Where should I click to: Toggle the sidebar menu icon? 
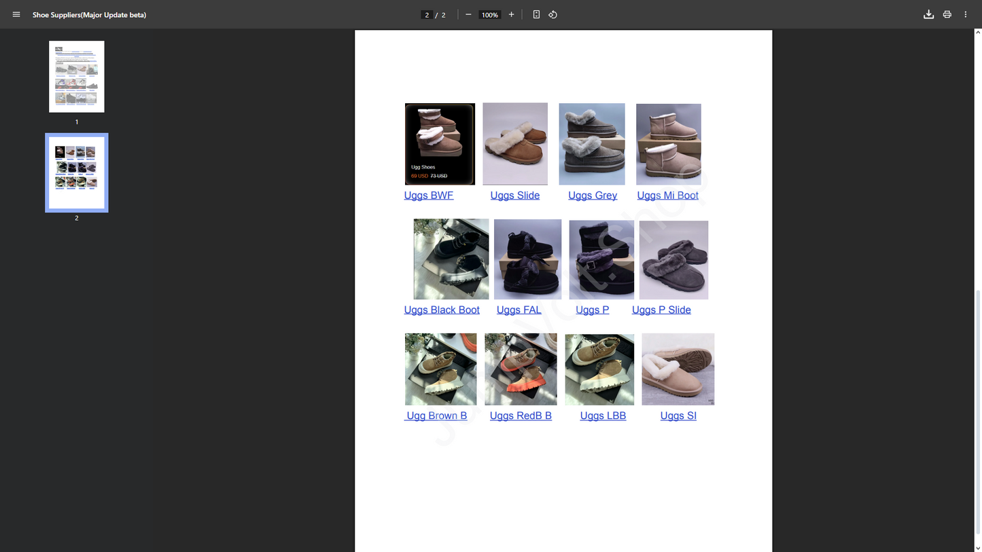[16, 14]
